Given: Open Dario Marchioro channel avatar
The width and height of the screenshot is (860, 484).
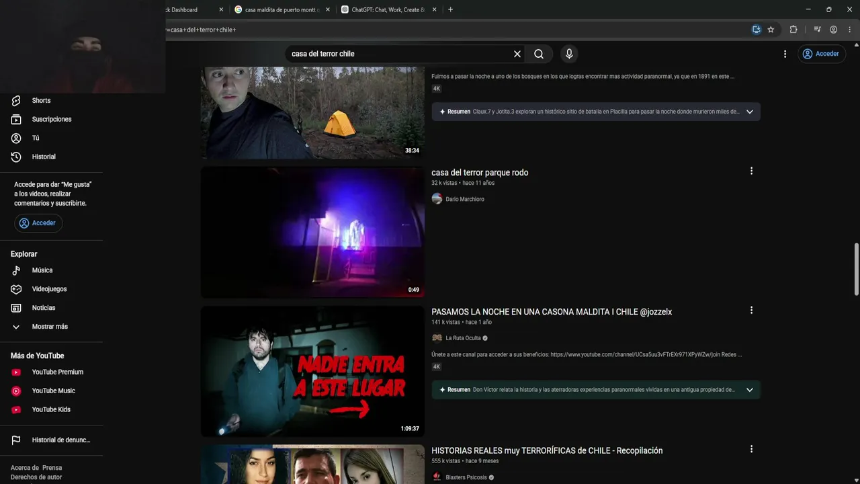Looking at the screenshot, I should click(437, 199).
